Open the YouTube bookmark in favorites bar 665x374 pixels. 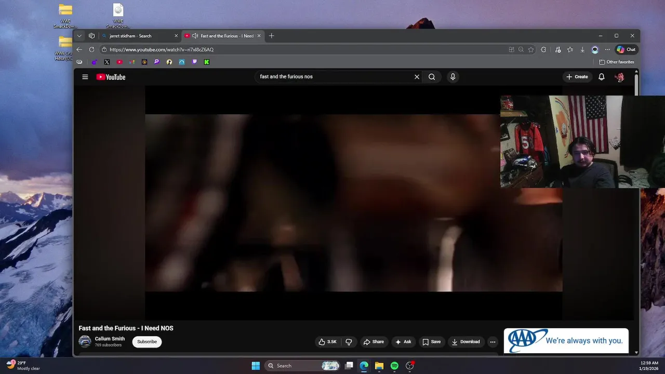pos(119,62)
